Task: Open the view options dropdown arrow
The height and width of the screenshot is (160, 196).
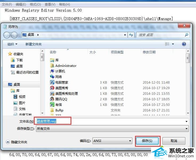Action: tap(173, 44)
